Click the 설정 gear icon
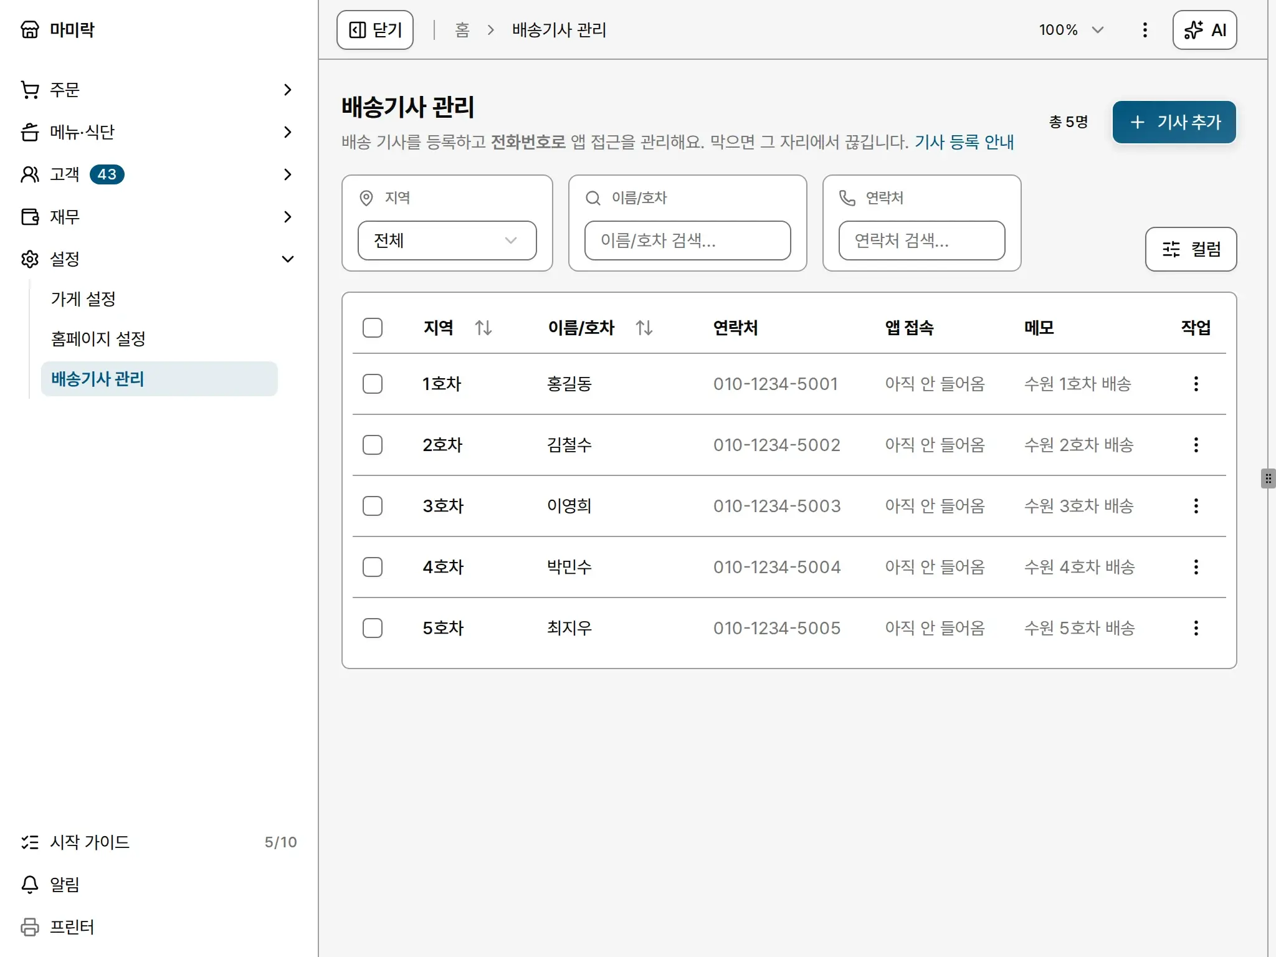Image resolution: width=1276 pixels, height=957 pixels. click(x=30, y=259)
